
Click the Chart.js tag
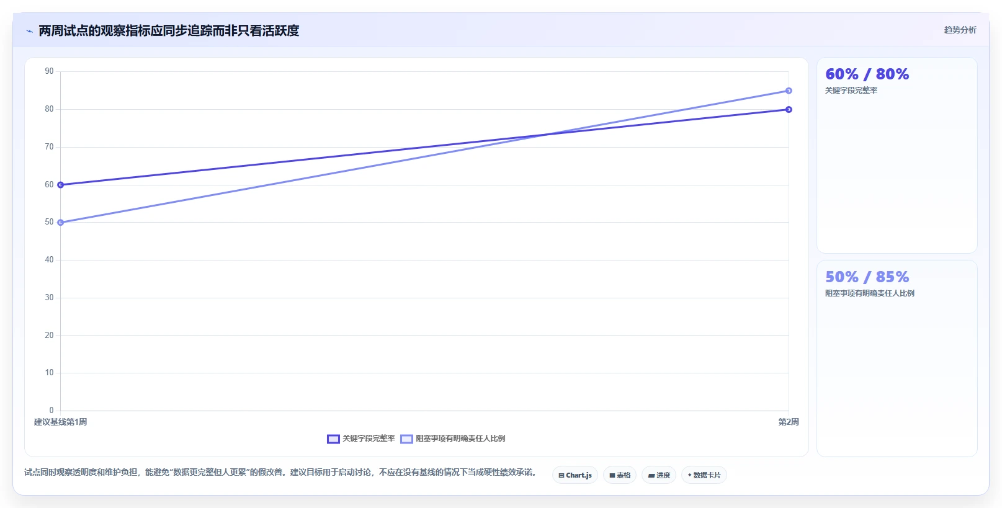coord(575,475)
